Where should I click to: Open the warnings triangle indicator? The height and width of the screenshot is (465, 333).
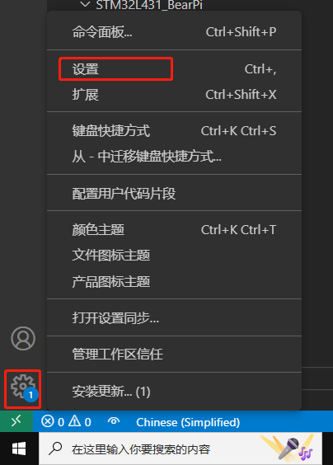79,421
